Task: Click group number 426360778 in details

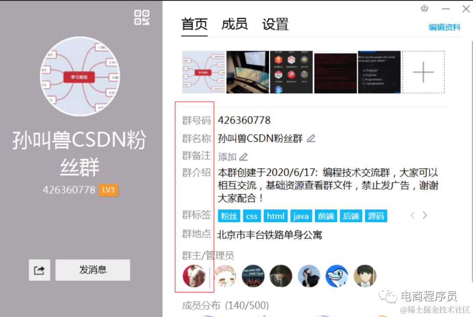Action: click(244, 120)
